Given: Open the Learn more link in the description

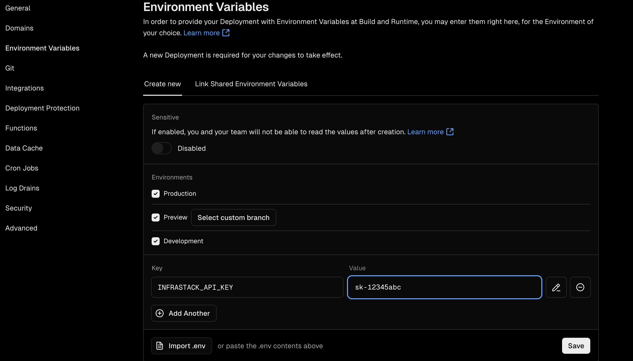Looking at the screenshot, I should (x=201, y=33).
